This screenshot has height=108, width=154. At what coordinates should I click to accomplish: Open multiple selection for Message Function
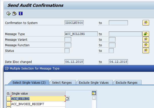pyautogui.click(x=145, y=45)
